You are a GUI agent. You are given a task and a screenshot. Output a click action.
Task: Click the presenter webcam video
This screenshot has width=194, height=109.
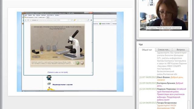(x=164, y=15)
